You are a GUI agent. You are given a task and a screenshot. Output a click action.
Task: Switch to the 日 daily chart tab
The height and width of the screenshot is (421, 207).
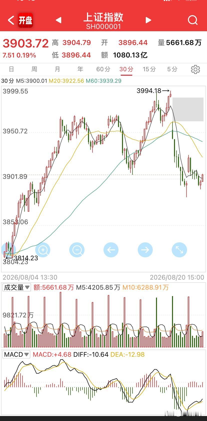pos(11,69)
